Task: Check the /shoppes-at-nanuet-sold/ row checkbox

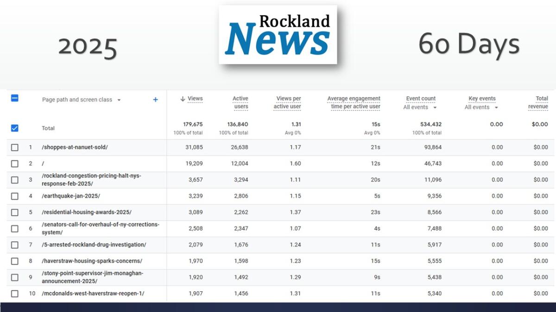Action: pos(14,147)
